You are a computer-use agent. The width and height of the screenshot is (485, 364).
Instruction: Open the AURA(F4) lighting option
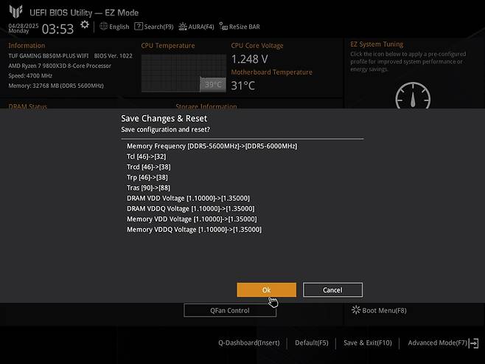[x=196, y=27]
